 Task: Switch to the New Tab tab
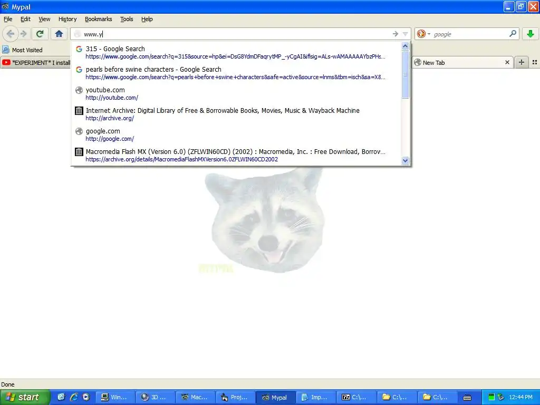[458, 62]
